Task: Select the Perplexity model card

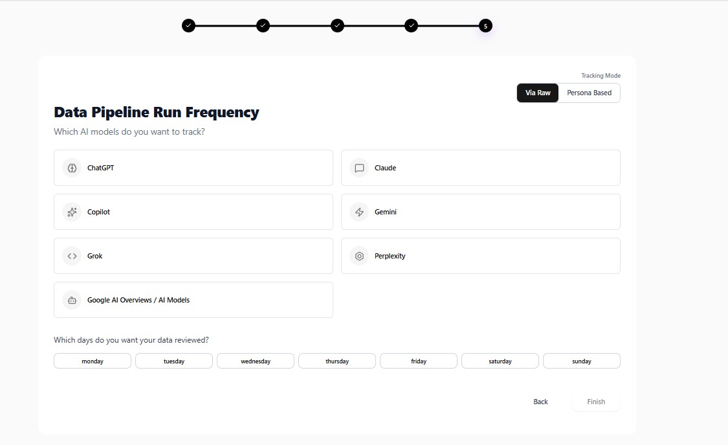Action: pyautogui.click(x=481, y=256)
